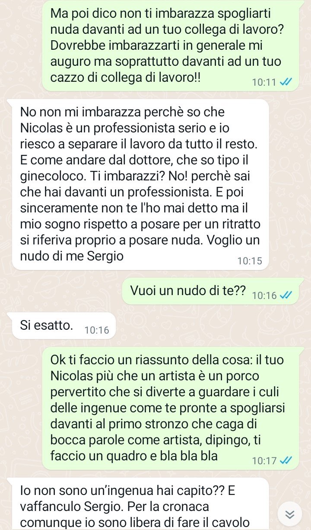
Task: Click blue read checkmarks on 10:11 message
Action: click(286, 82)
